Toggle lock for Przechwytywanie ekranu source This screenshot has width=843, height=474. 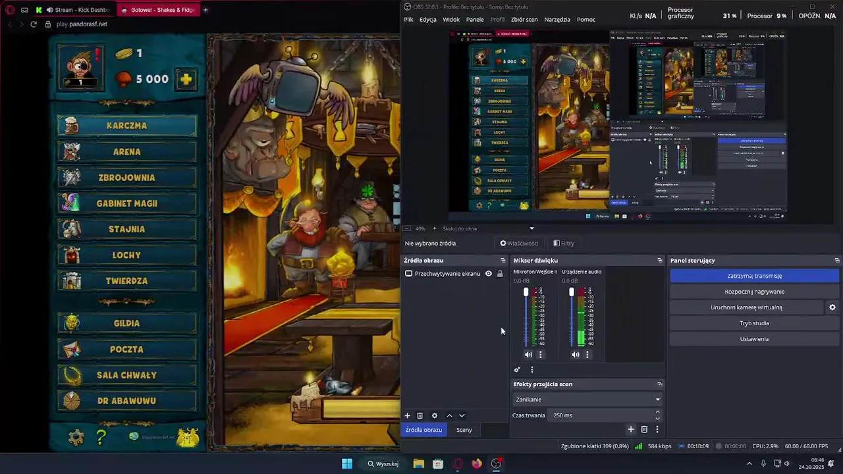500,274
